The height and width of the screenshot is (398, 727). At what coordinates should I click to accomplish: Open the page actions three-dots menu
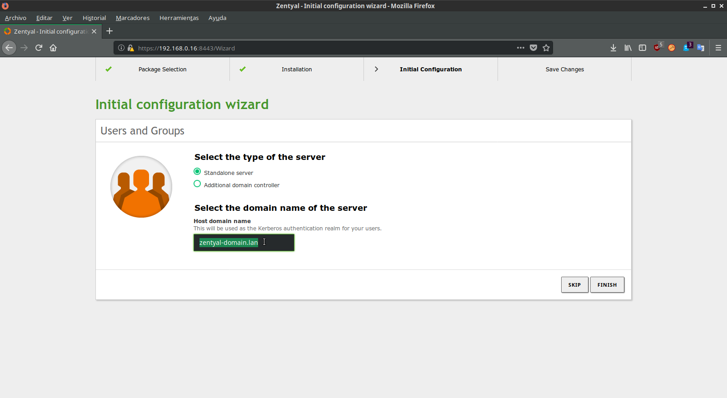(521, 48)
